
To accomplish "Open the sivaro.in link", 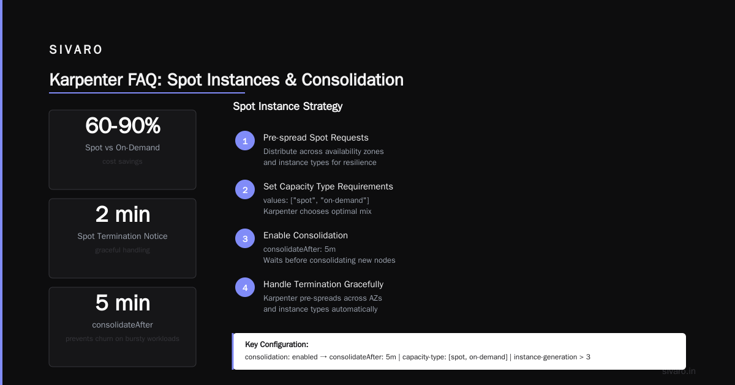I will pyautogui.click(x=679, y=371).
